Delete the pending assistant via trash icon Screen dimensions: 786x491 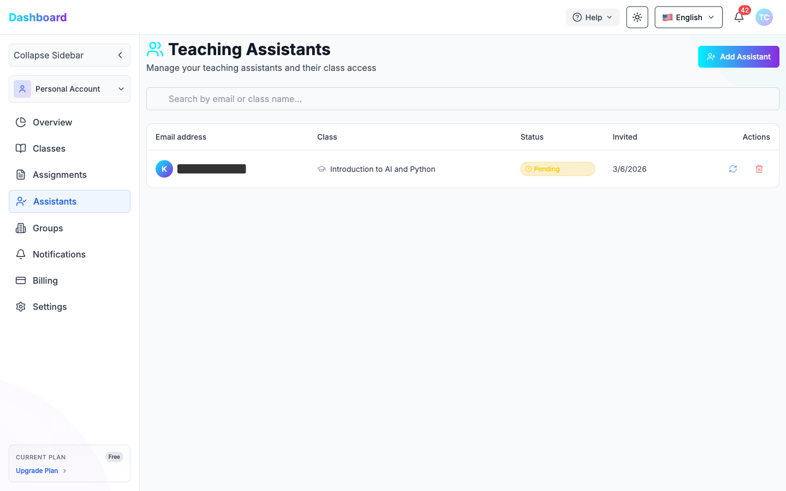point(759,169)
